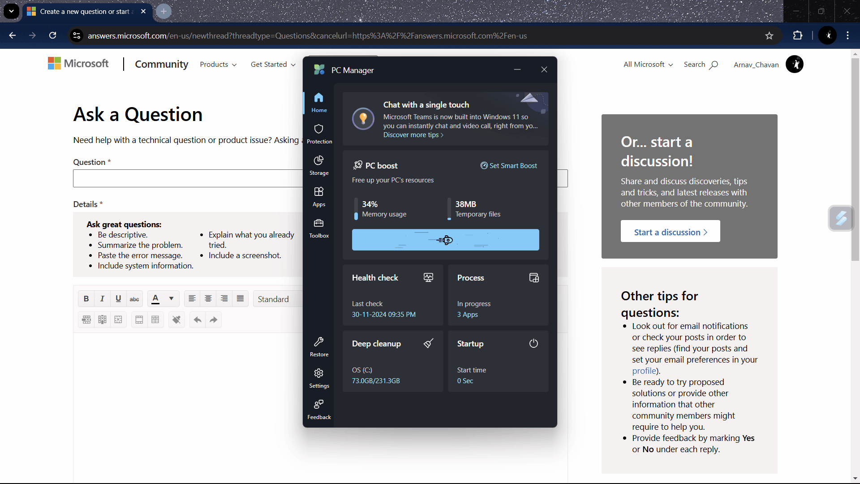Viewport: 860px width, 484px height.
Task: Click into the Question input field
Action: pyautogui.click(x=188, y=178)
